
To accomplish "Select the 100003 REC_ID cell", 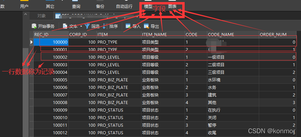I will pyautogui.click(x=51, y=65).
